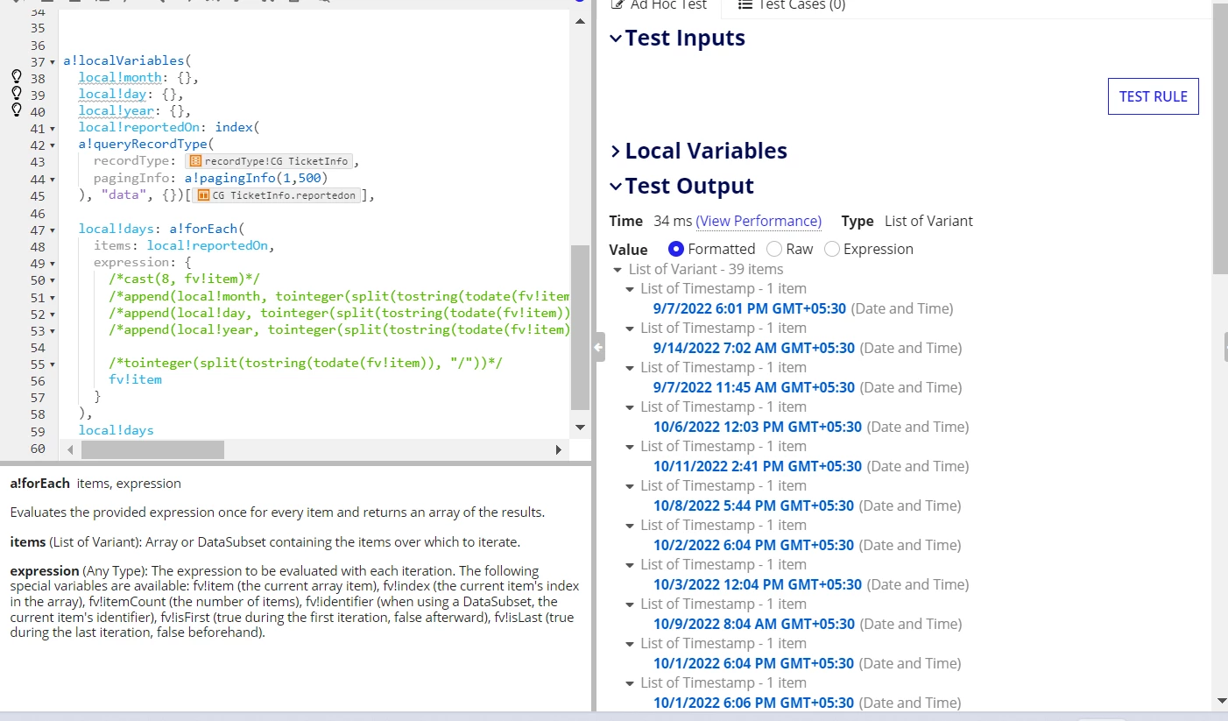Click the test pane vertical scrollbar thumb
This screenshot has height=721, width=1228.
coord(1220,138)
